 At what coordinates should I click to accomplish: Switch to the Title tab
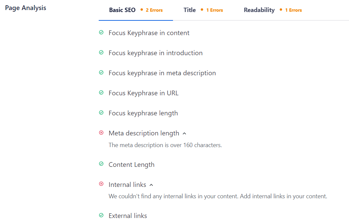[x=189, y=10]
